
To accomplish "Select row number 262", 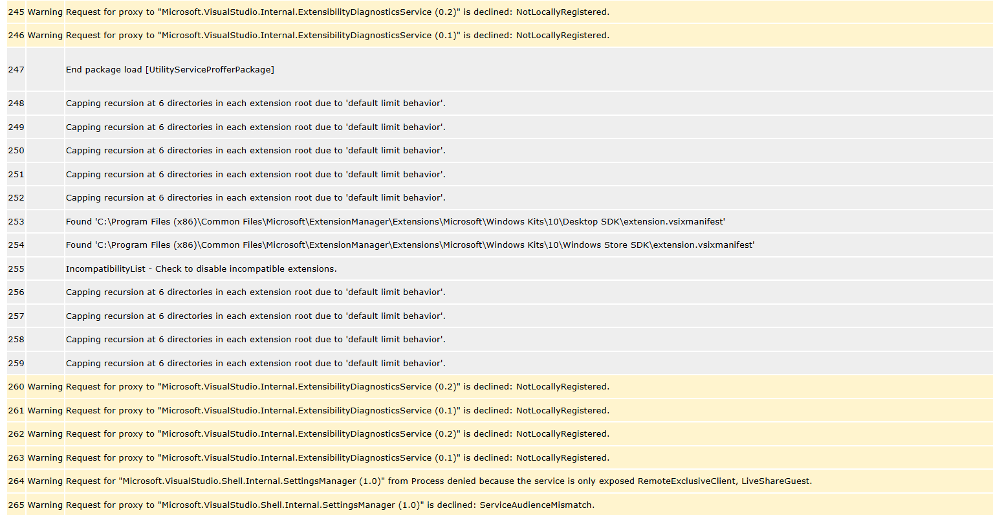I will click(16, 434).
